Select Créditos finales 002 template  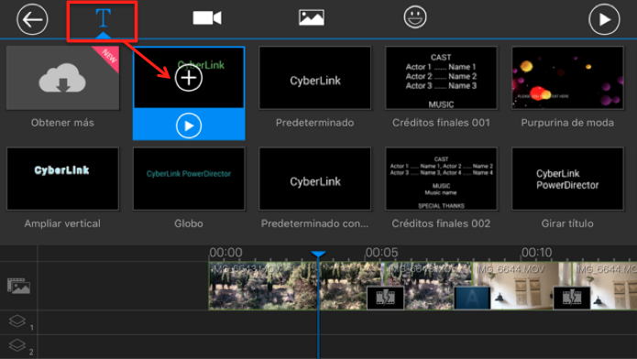441,179
